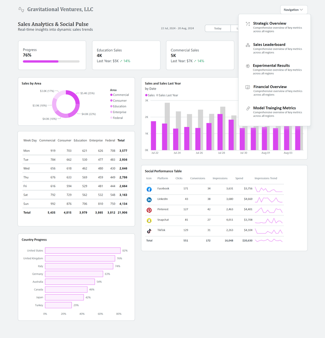Click the LinkedIn platform icon
This screenshot has height=338, width=325.
(x=148, y=199)
